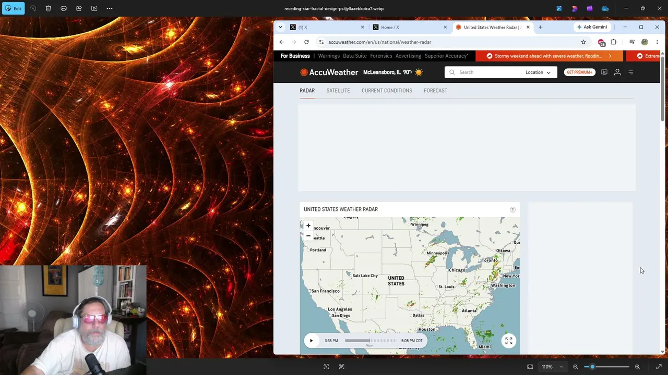Share the image via share icon

pos(79,8)
